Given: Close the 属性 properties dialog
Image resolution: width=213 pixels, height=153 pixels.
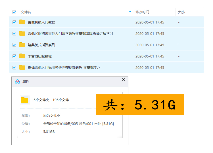Looking at the screenshot, I should 123,80.
